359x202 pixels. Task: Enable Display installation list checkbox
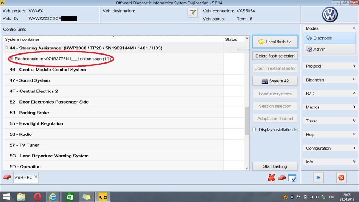click(254, 129)
